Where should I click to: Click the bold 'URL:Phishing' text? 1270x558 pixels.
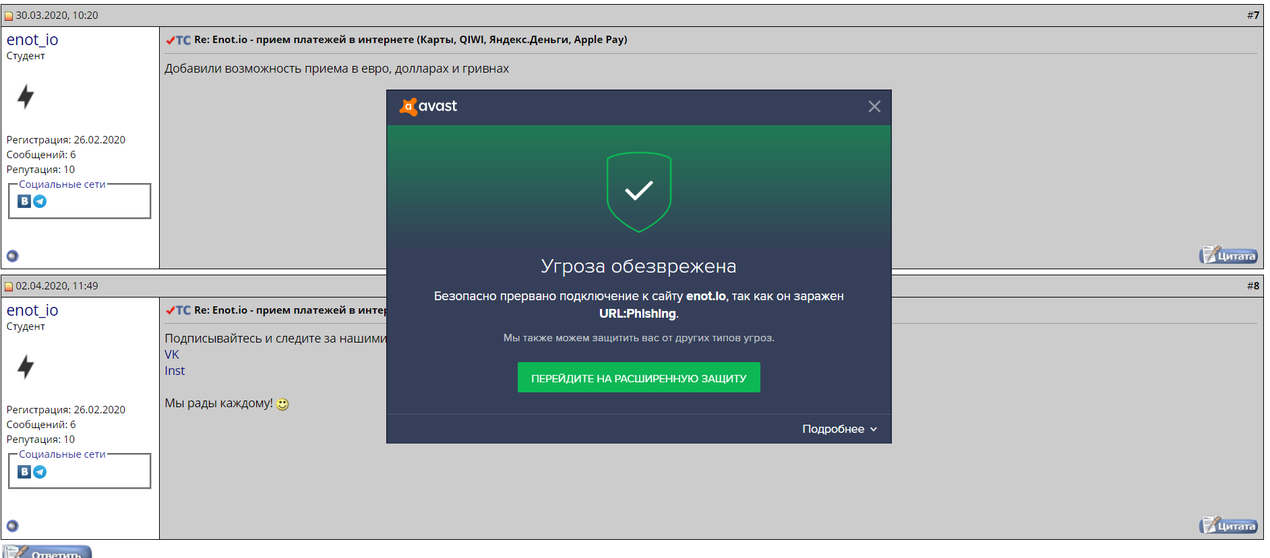tap(638, 314)
